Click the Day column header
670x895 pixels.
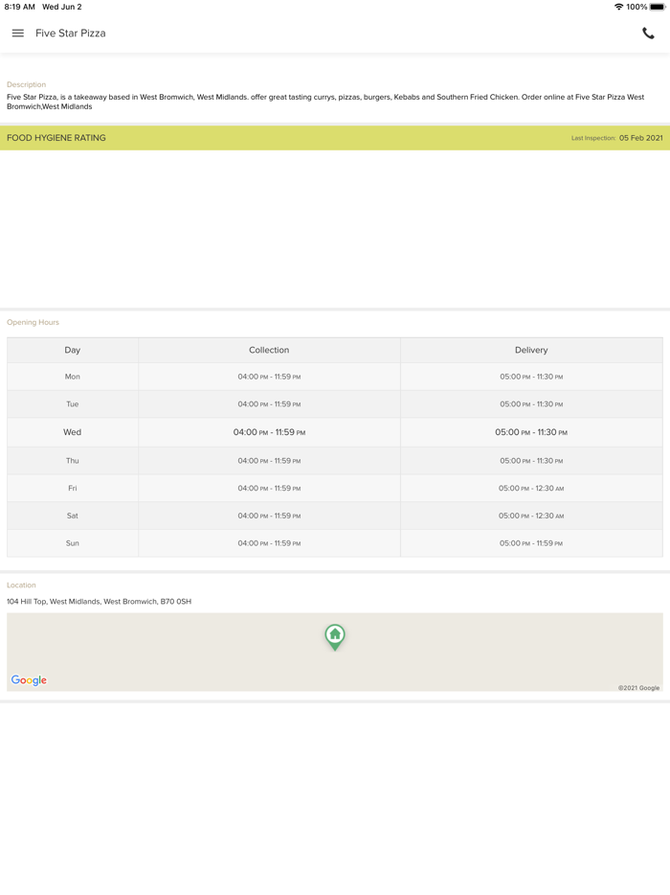click(x=73, y=350)
